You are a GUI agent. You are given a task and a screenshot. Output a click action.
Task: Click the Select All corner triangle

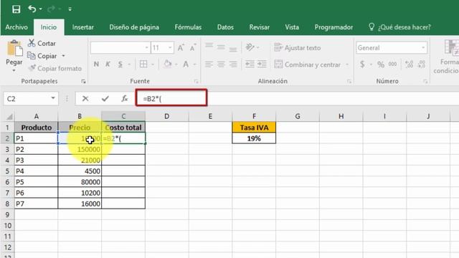click(x=9, y=117)
